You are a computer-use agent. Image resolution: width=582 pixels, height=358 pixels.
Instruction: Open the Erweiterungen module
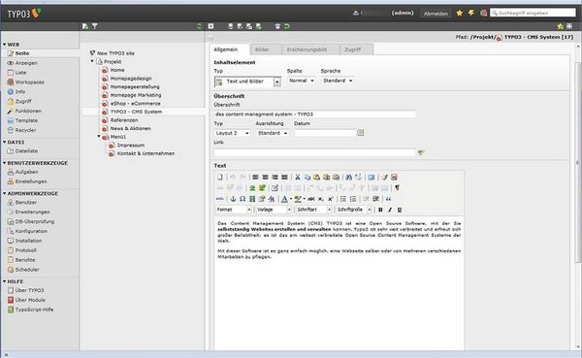pos(32,212)
